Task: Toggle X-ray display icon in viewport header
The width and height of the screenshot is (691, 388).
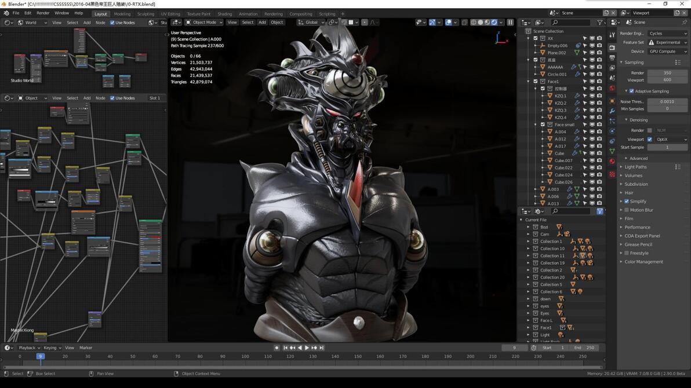Action: tap(464, 22)
